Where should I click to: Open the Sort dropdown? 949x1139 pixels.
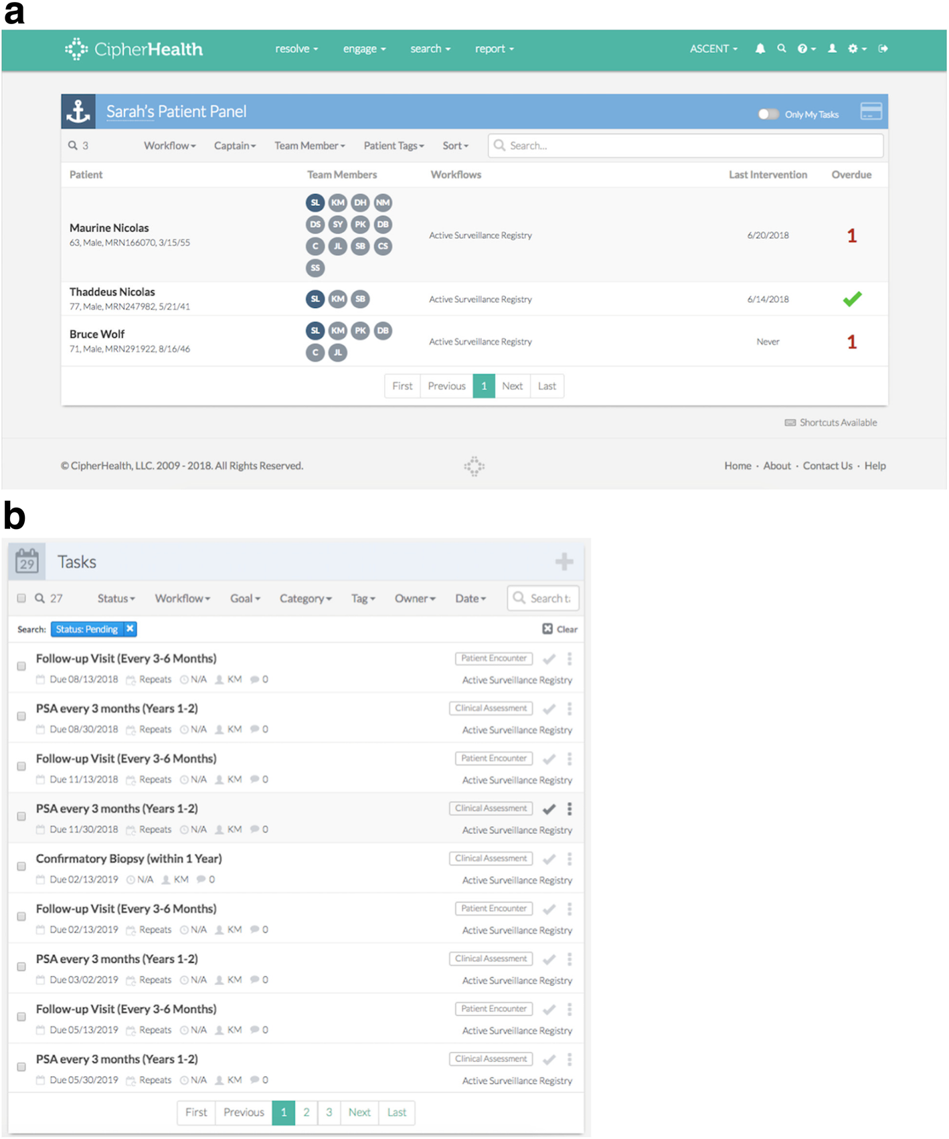(456, 146)
